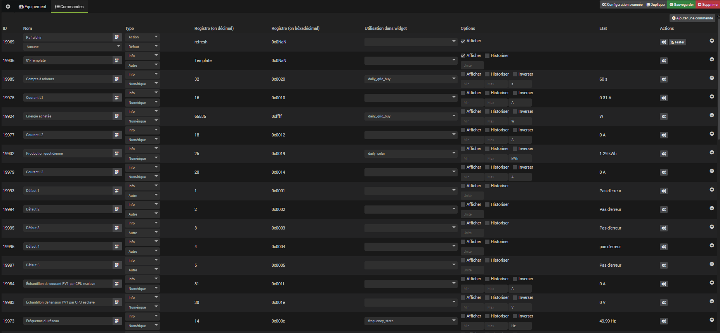This screenshot has width=720, height=333.
Task: Click Ajouter une commande button
Action: coord(692,18)
